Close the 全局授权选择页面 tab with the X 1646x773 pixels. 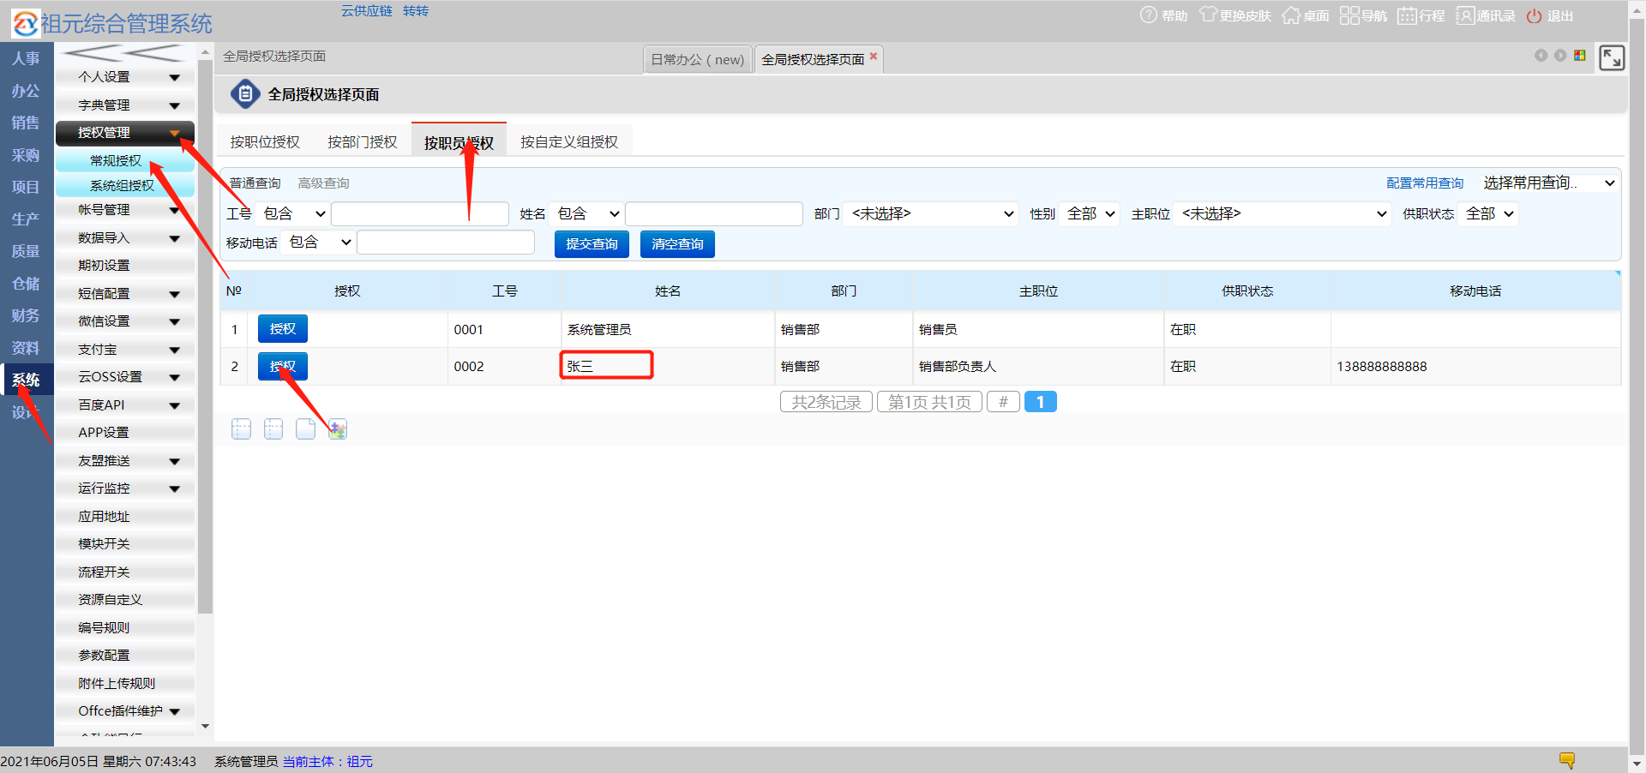pyautogui.click(x=874, y=57)
